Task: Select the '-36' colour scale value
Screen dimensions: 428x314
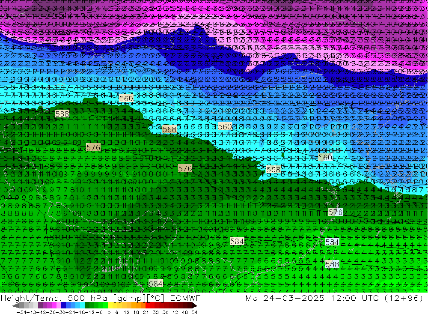Action: click(x=51, y=312)
